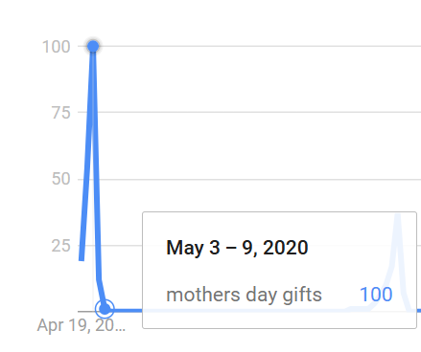The height and width of the screenshot is (352, 421).
Task: Click the flat blue baseline left of the tooltip
Action: pyautogui.click(x=128, y=310)
